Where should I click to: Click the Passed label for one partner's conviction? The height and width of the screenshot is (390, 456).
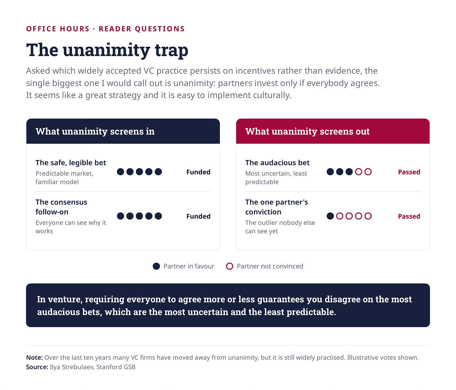point(409,216)
